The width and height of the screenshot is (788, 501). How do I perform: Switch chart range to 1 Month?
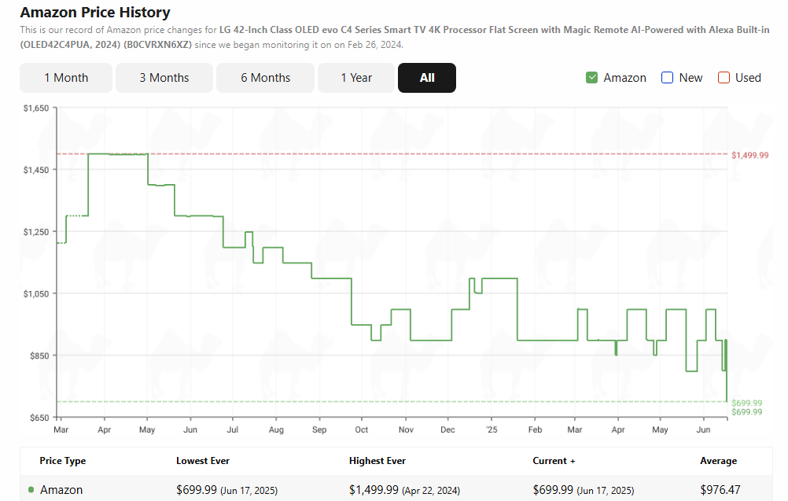[x=66, y=78]
